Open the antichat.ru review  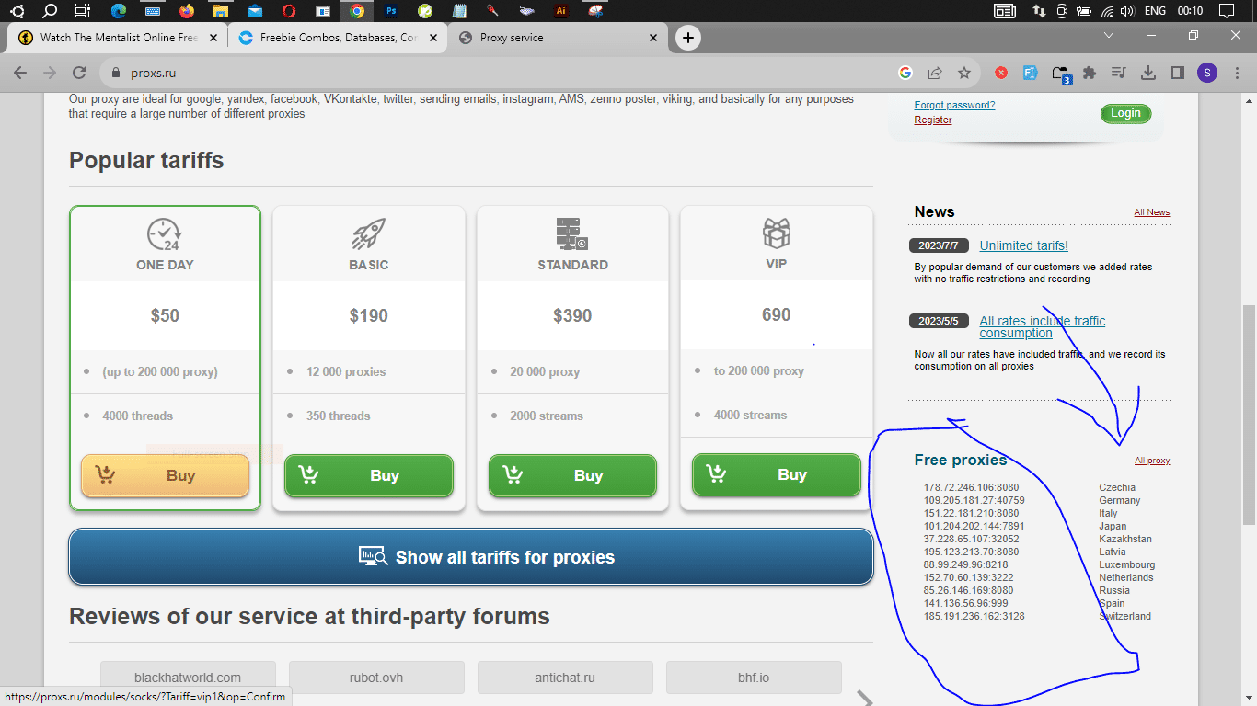[565, 678]
